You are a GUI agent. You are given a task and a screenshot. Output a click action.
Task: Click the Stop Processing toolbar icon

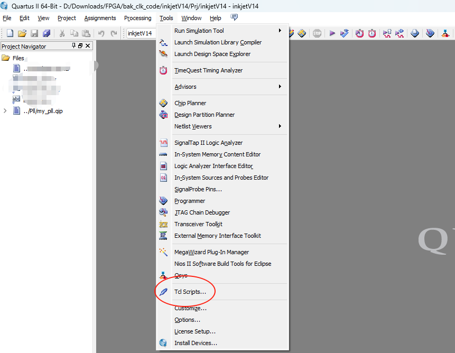pos(317,33)
